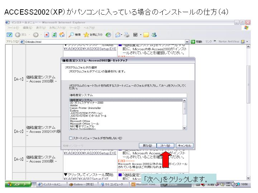258x193 pixels.
Task: Click the folder name input field
Action: [x=128, y=95]
